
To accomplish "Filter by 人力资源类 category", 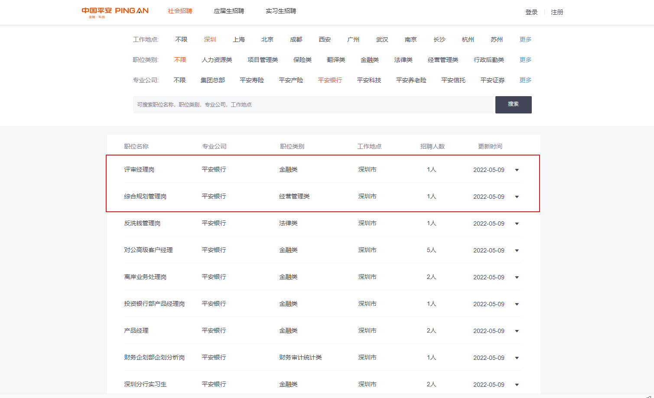I will coord(217,60).
